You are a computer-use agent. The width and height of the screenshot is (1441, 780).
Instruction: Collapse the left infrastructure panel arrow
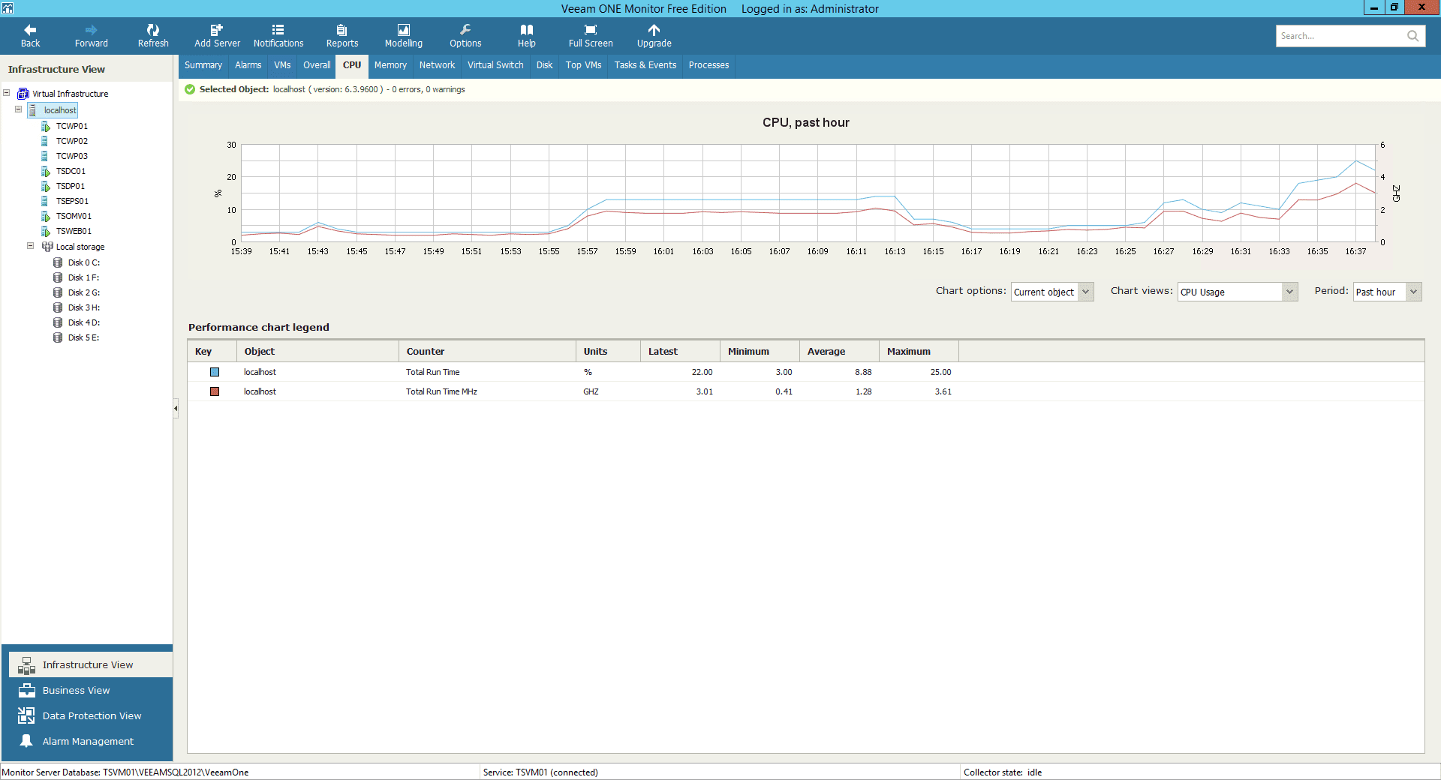point(176,409)
